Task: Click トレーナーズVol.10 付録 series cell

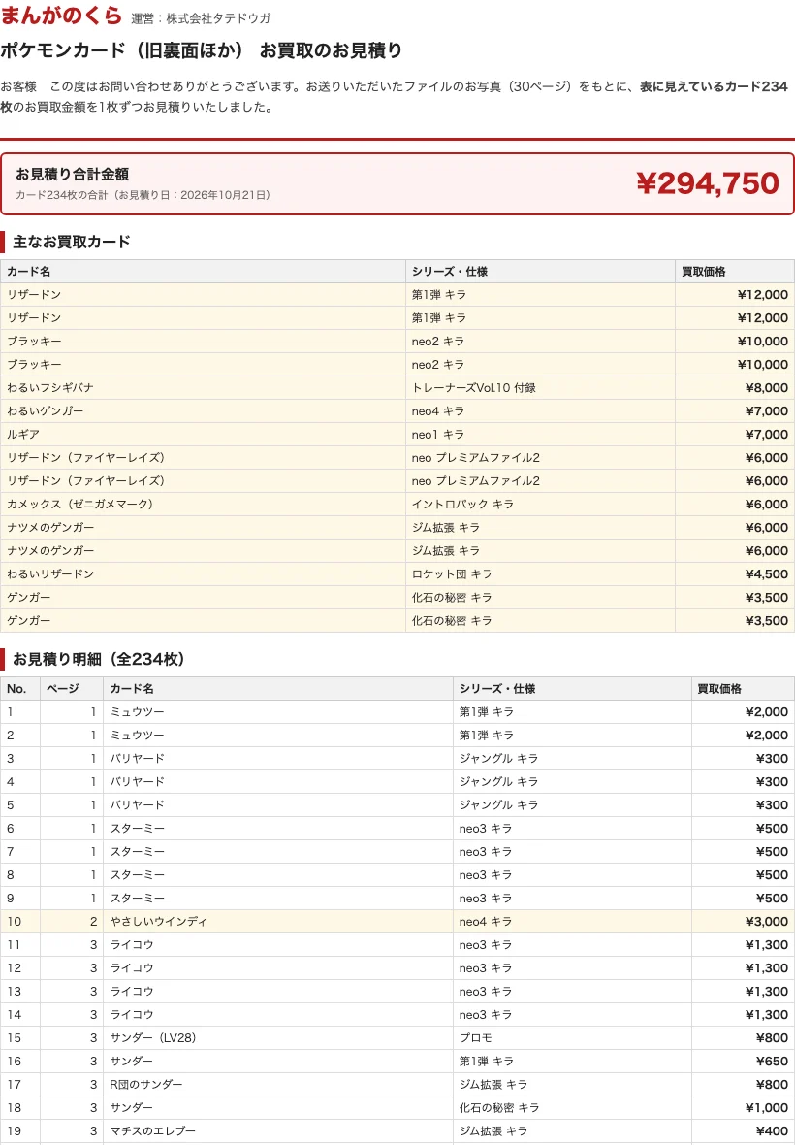Action: click(474, 388)
